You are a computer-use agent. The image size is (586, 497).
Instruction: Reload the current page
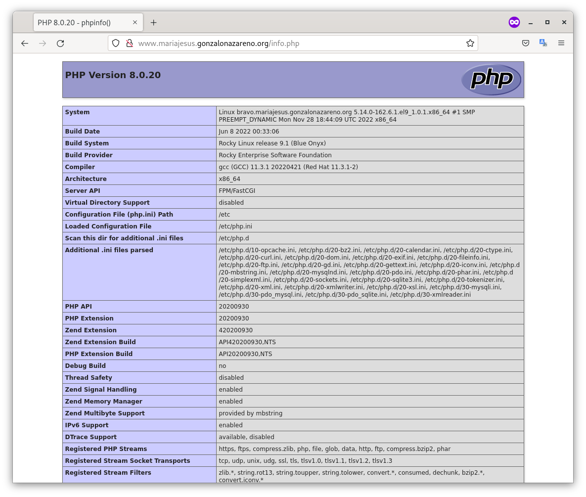[x=60, y=44]
